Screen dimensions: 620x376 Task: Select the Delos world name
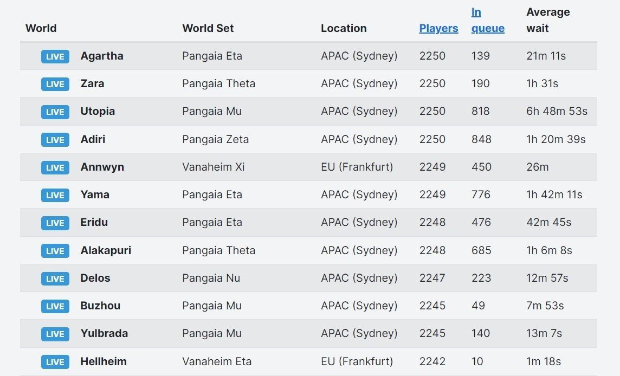[x=95, y=278]
